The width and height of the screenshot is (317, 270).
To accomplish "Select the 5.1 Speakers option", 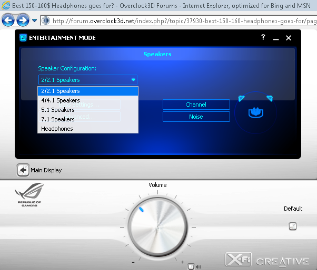I will tap(88, 110).
